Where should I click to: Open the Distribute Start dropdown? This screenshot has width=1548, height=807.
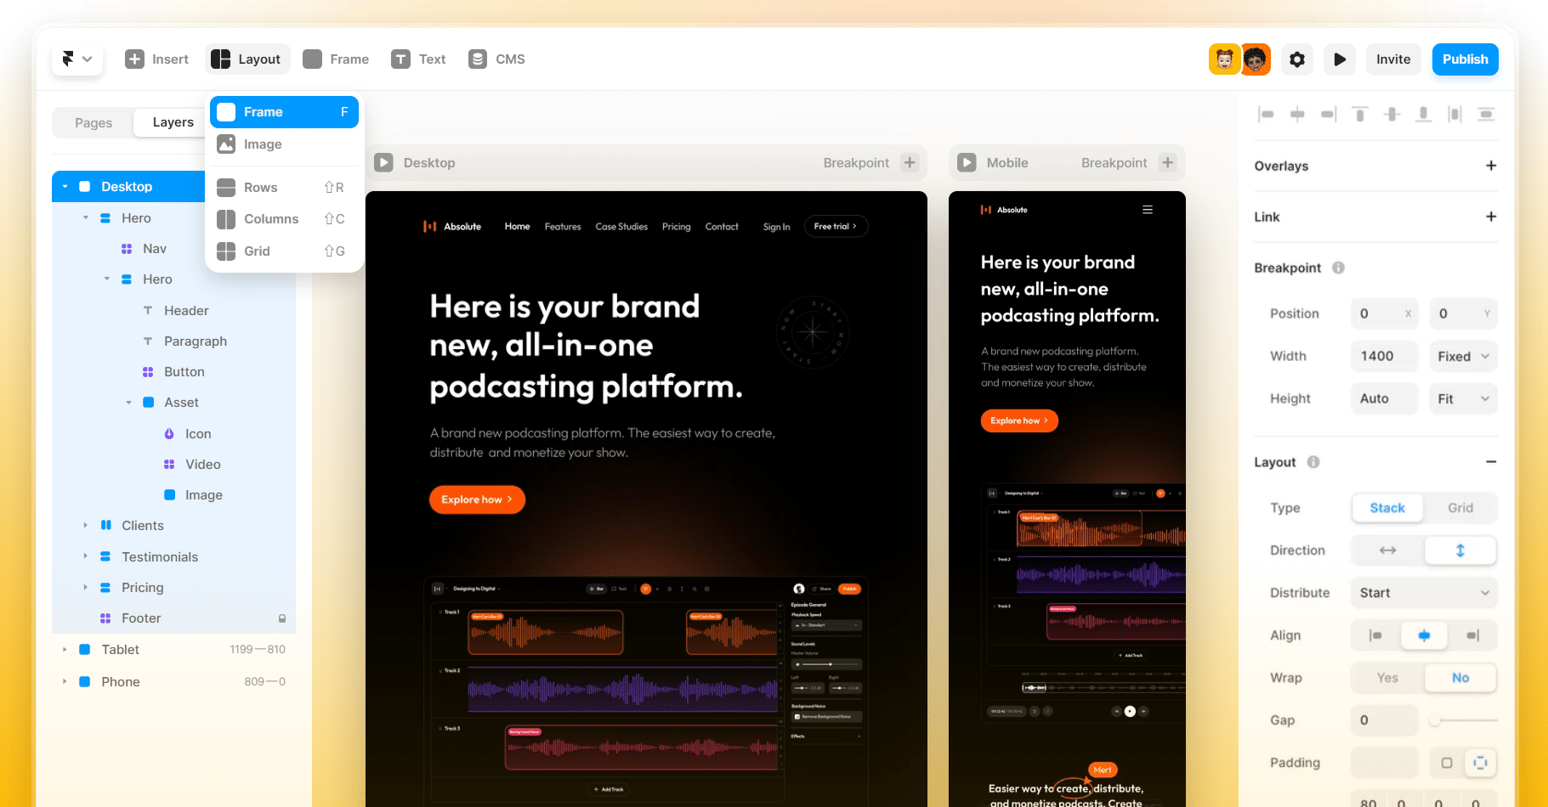point(1423,593)
